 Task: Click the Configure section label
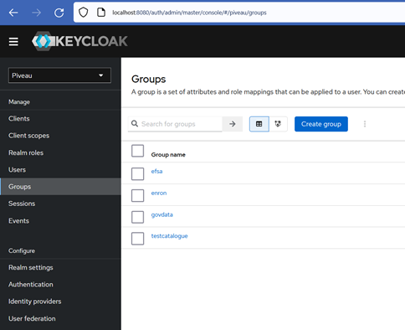[22, 250]
